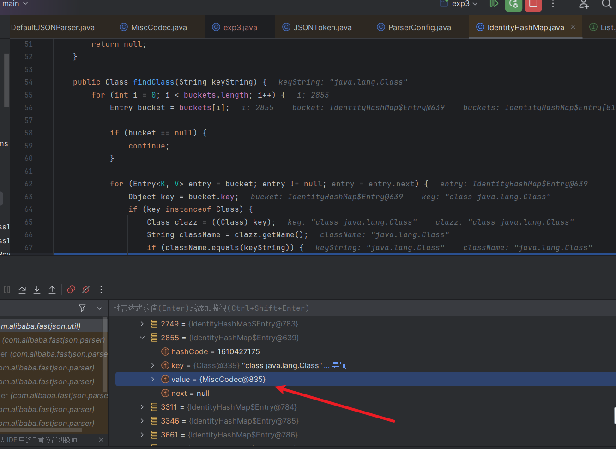
Task: Switch to the MiscCodec.java tab
Action: 154,27
